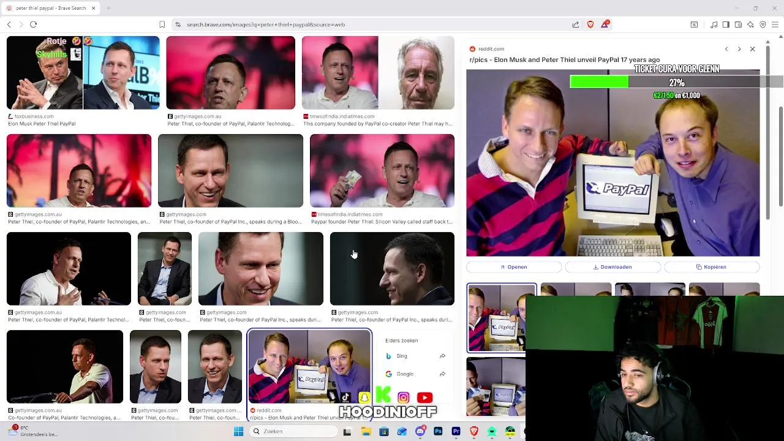
Task: Click the taskbar Zoeken search box
Action: 295,431
